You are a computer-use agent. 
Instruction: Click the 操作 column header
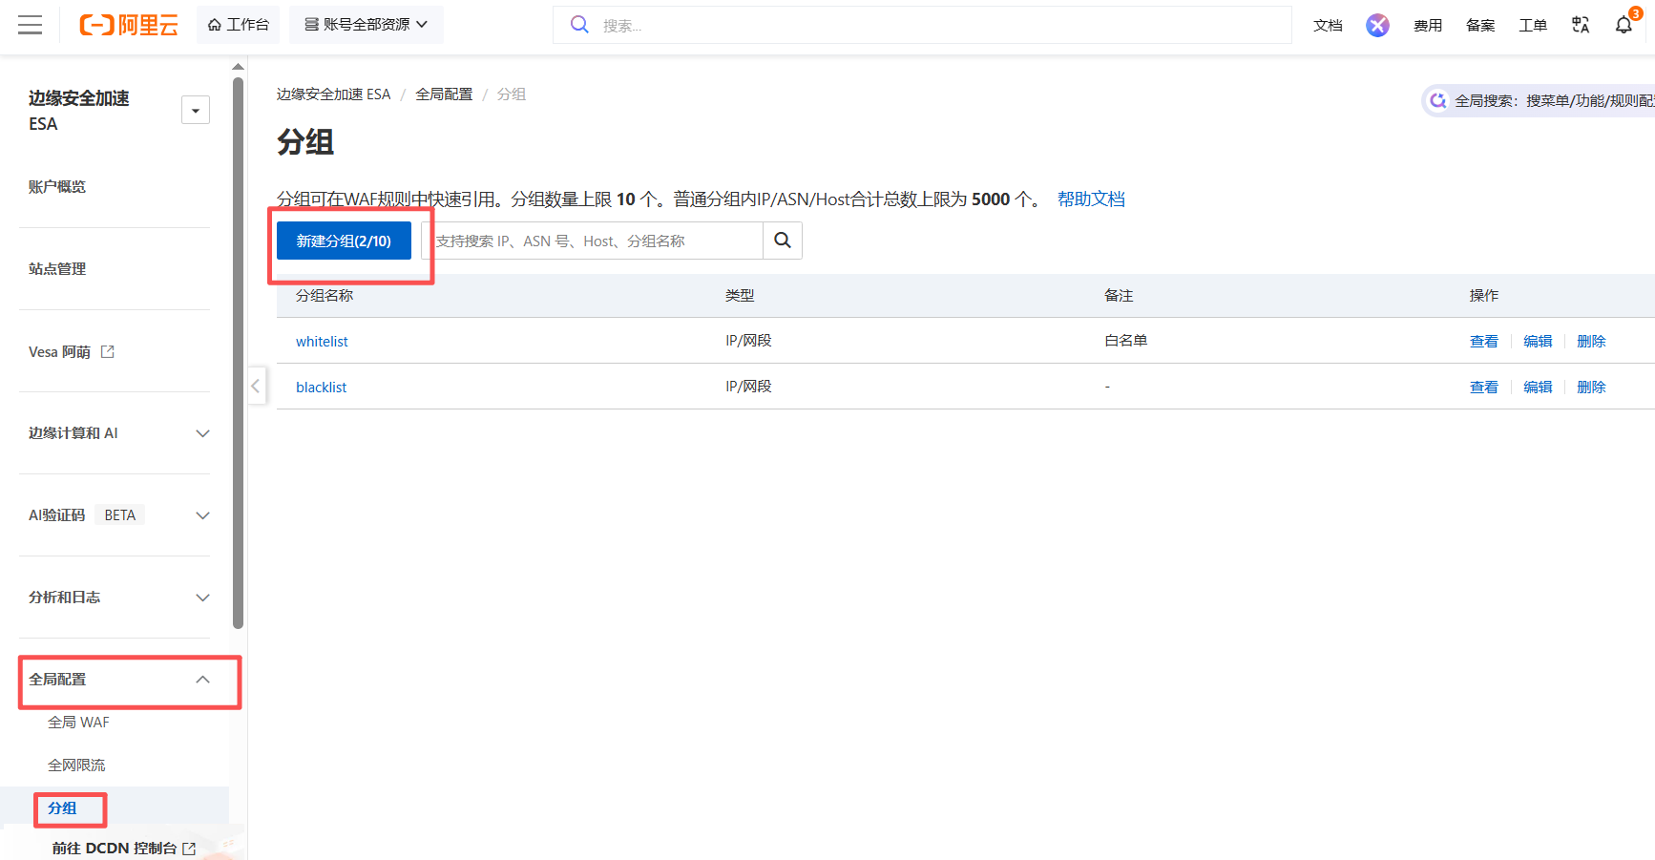[x=1484, y=296]
